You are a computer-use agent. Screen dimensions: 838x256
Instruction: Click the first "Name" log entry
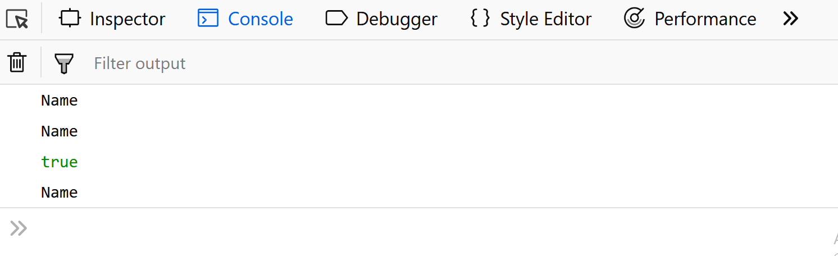click(60, 101)
